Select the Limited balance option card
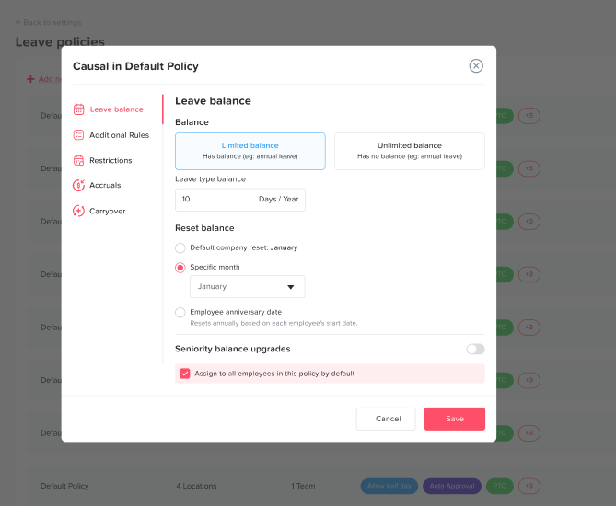 coord(250,151)
